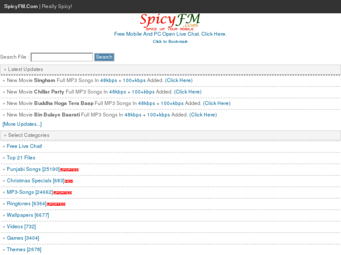The height and width of the screenshot is (255, 341).
Task: Open Chillar Party 100+kbps link
Action: 143,92
